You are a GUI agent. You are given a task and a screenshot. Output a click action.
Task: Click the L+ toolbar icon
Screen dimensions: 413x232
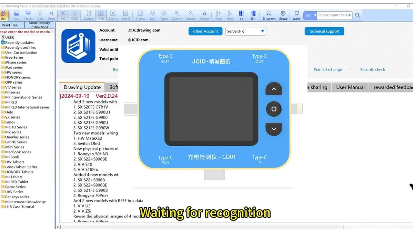point(241,15)
